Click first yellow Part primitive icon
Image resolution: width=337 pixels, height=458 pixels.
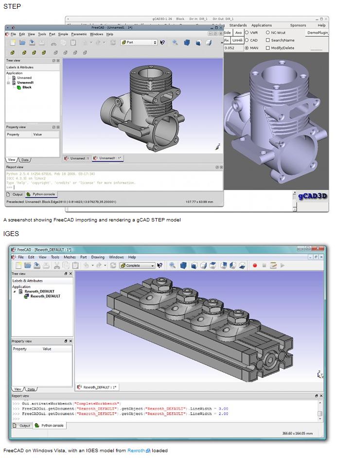(x=13, y=52)
